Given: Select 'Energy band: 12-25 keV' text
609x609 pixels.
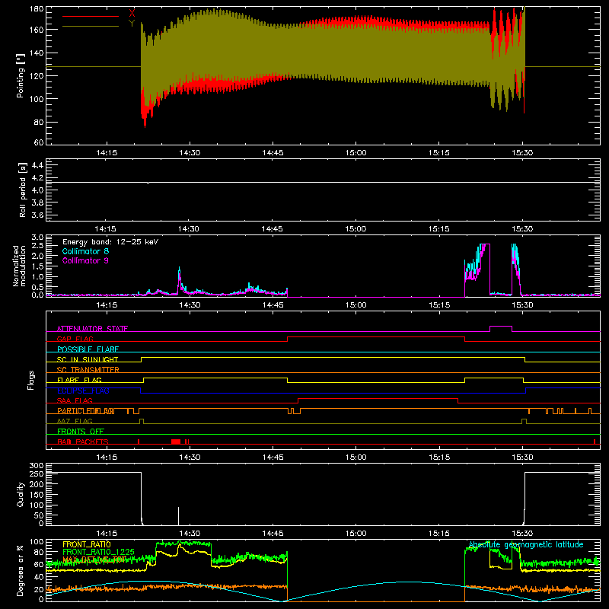Looking at the screenshot, I should pyautogui.click(x=110, y=242).
